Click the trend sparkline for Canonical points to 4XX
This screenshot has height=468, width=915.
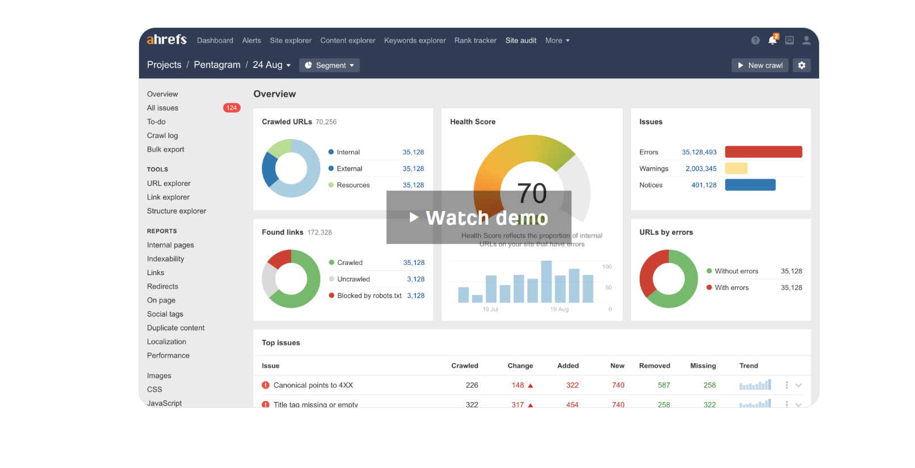click(x=755, y=385)
